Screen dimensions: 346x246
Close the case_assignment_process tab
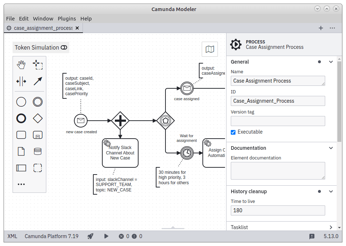[x=77, y=28]
